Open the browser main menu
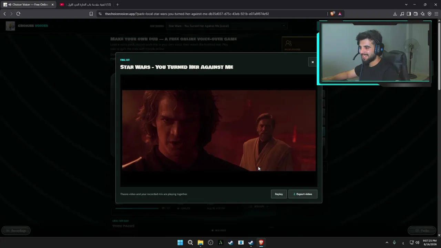Screen dimensions: 441x248 (x=436, y=14)
